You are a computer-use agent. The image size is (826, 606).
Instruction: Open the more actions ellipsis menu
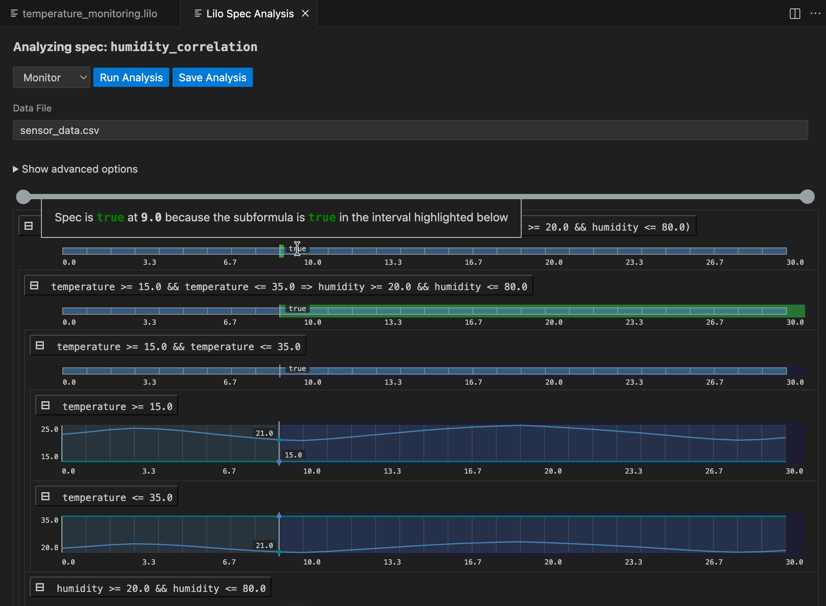[816, 13]
